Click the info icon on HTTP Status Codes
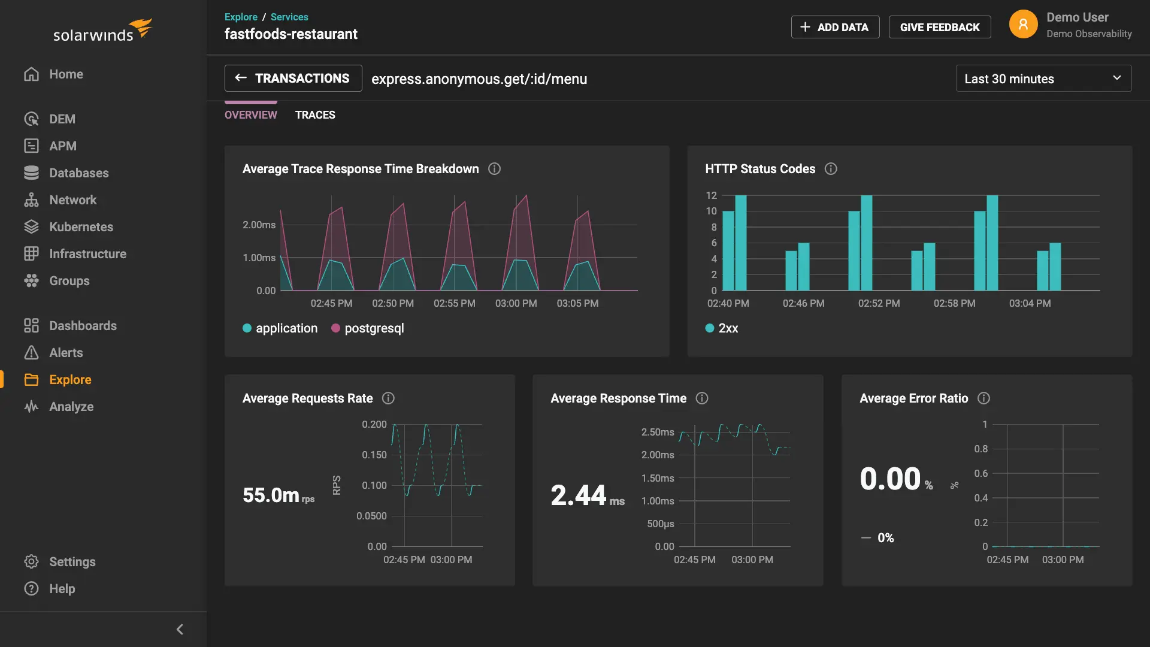The width and height of the screenshot is (1150, 647). [x=831, y=169]
